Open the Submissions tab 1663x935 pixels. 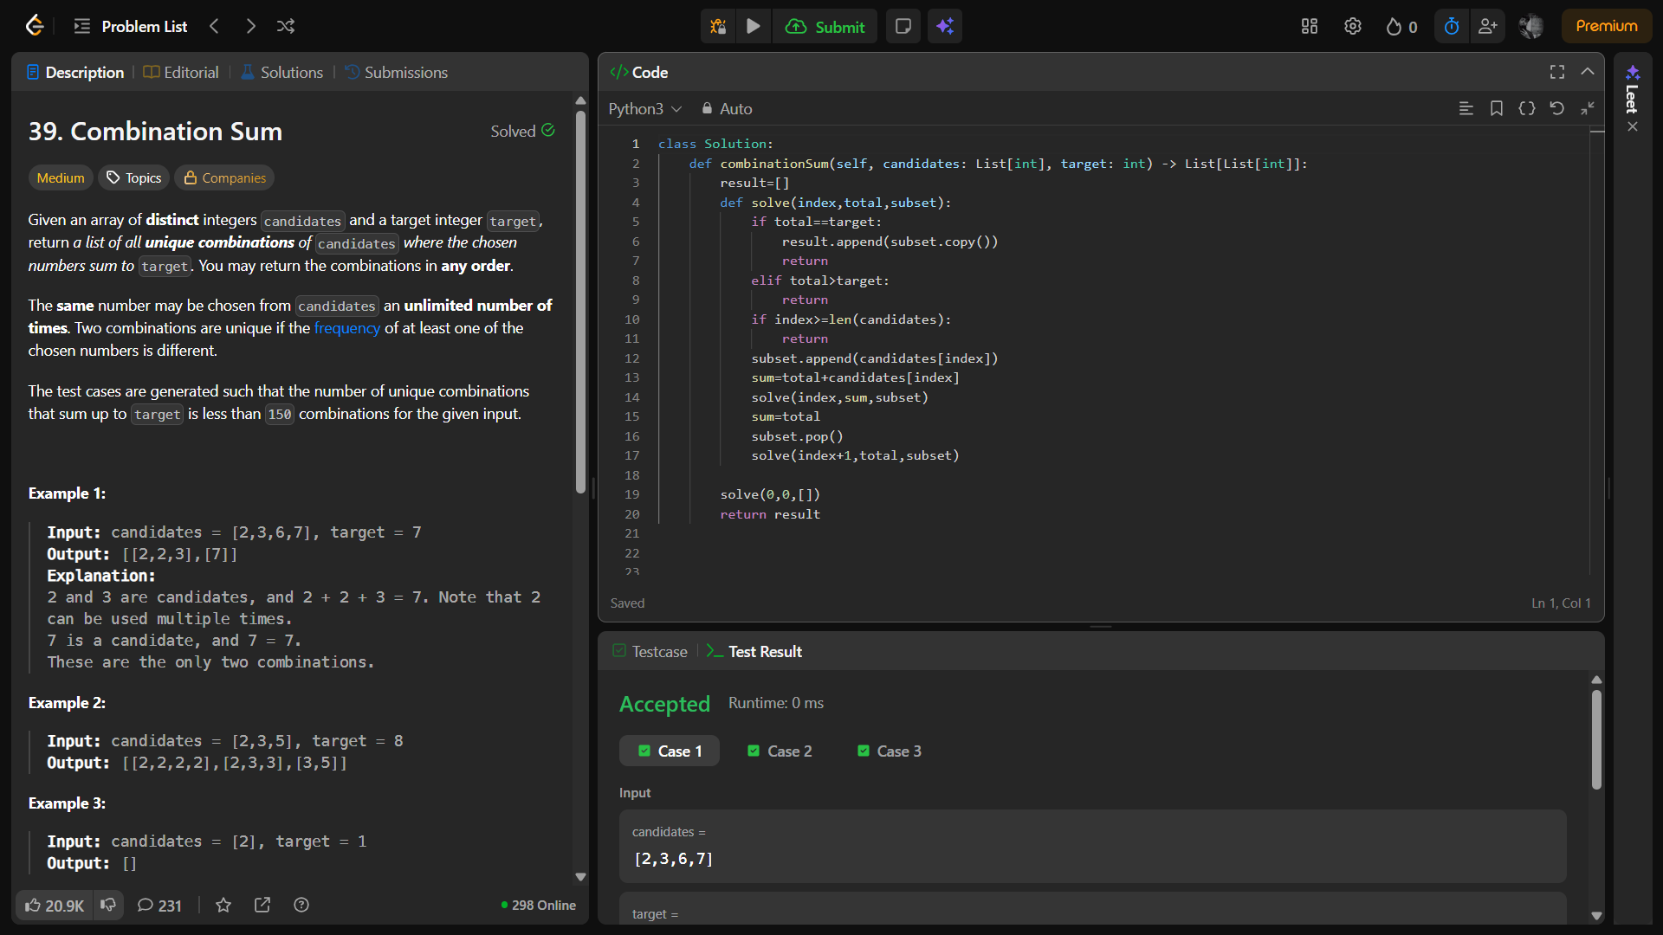(396, 72)
